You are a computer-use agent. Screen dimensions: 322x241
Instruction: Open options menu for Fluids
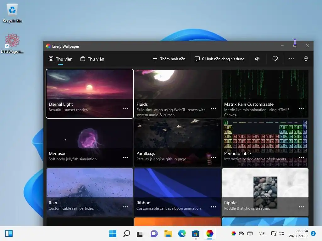[214, 108]
